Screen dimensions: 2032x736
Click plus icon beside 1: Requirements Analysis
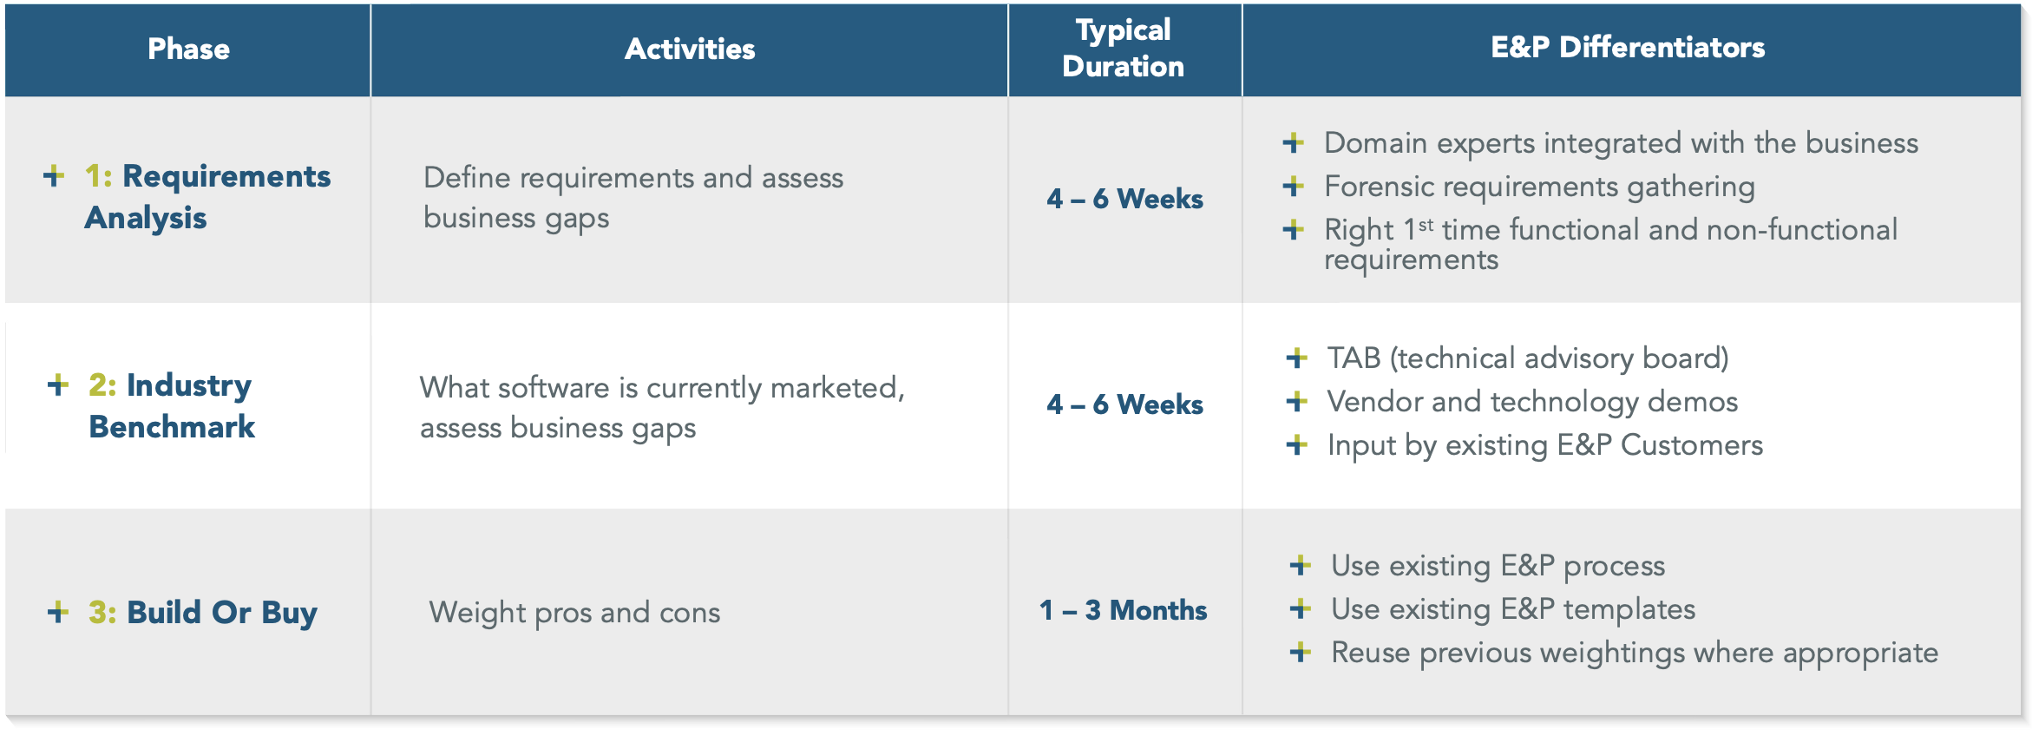[54, 176]
